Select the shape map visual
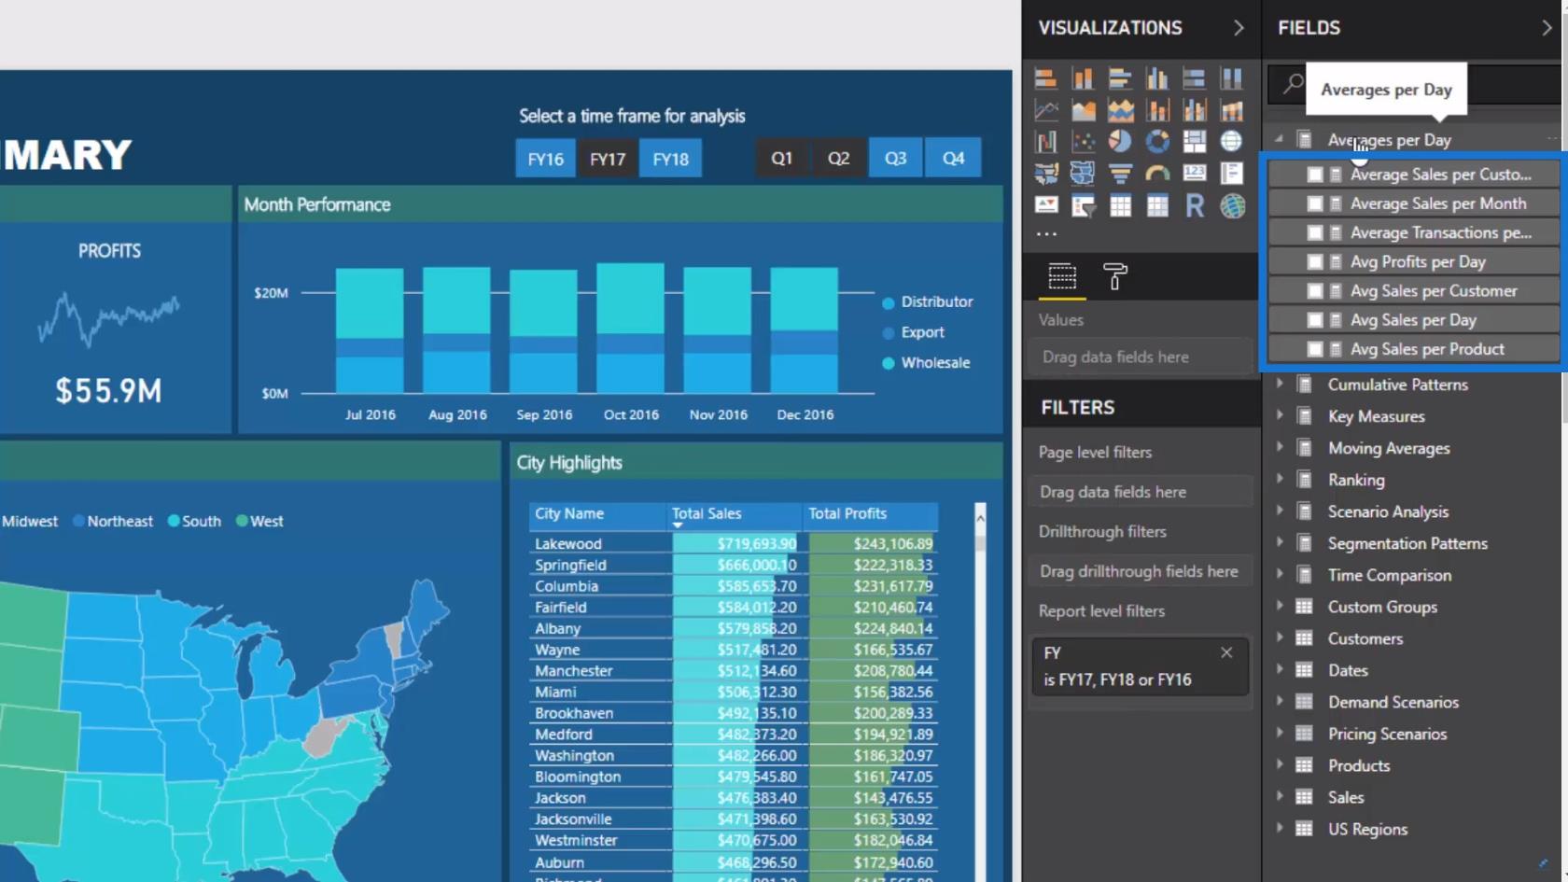The width and height of the screenshot is (1568, 882). pos(1084,173)
